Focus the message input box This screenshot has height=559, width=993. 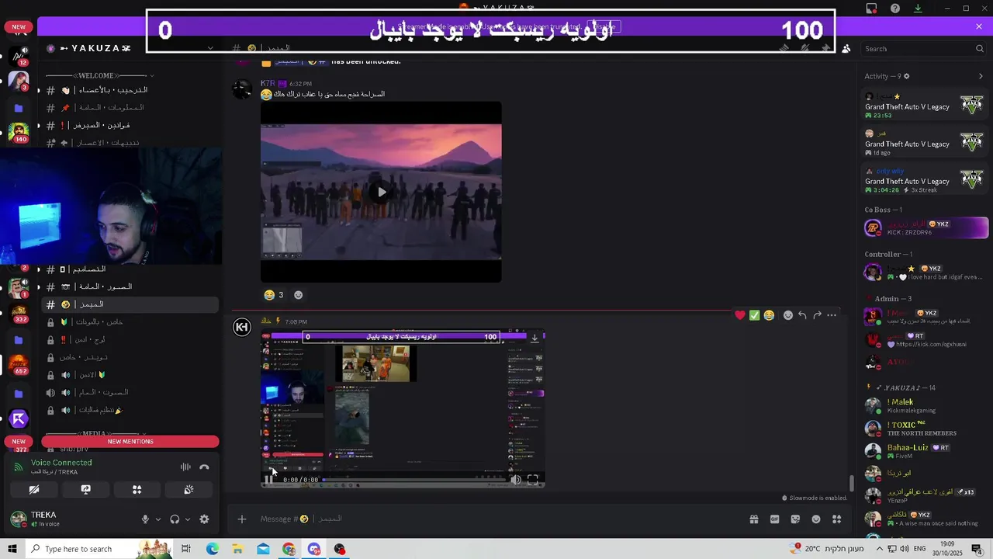pos(496,519)
